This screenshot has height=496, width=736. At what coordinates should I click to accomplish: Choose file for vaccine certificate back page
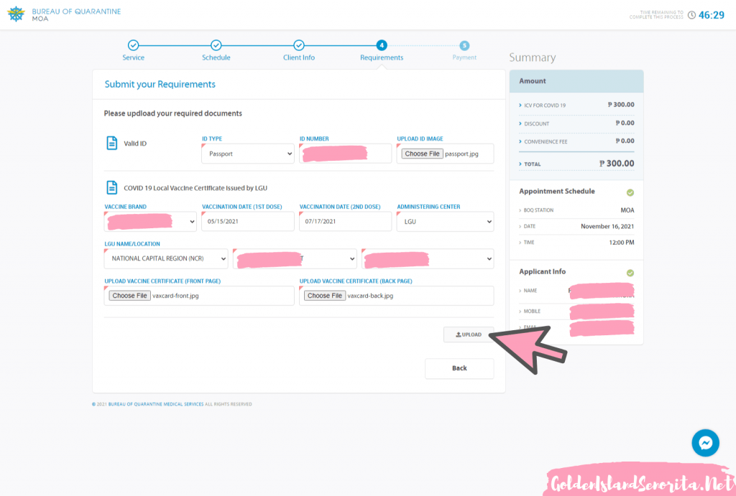(x=325, y=296)
